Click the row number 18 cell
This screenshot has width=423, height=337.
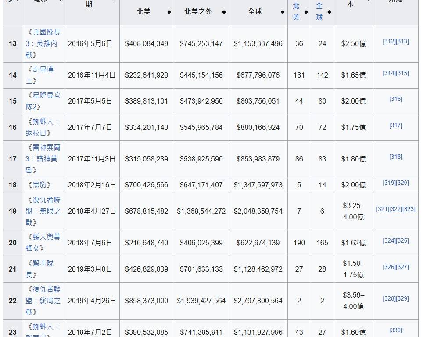click(x=13, y=185)
